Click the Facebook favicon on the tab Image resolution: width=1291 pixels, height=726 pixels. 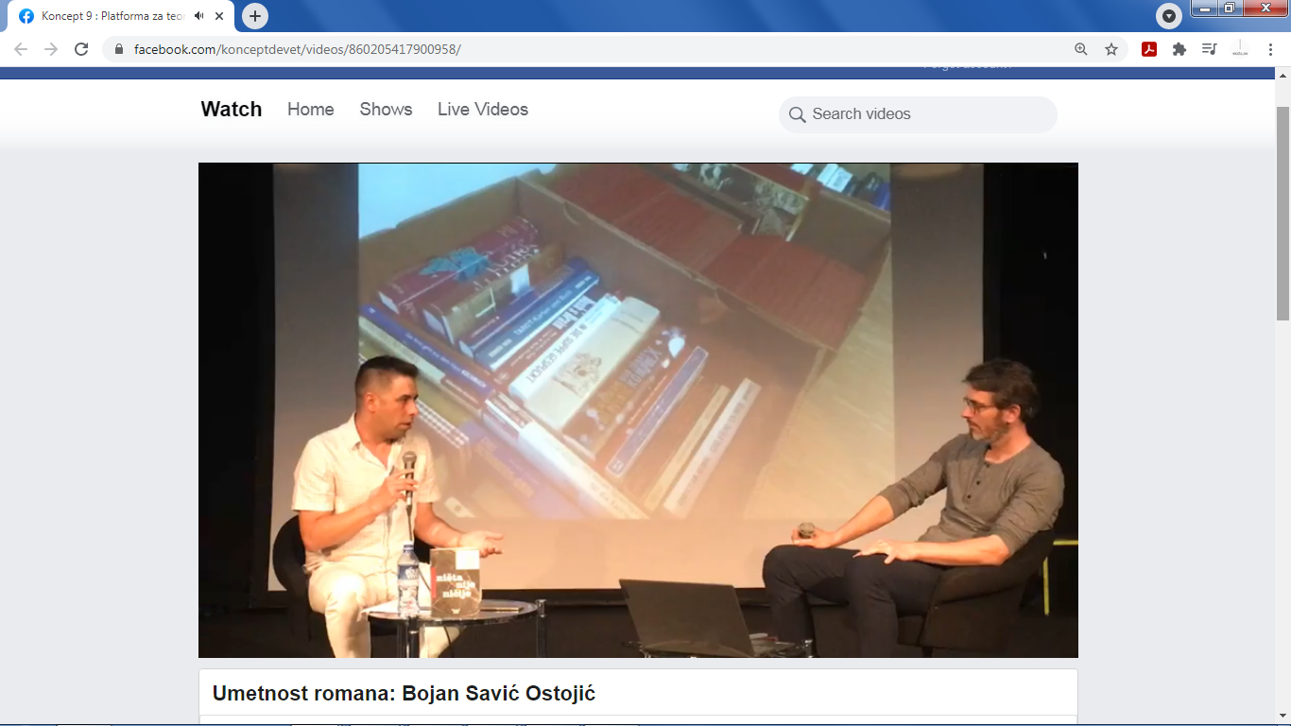coord(26,16)
